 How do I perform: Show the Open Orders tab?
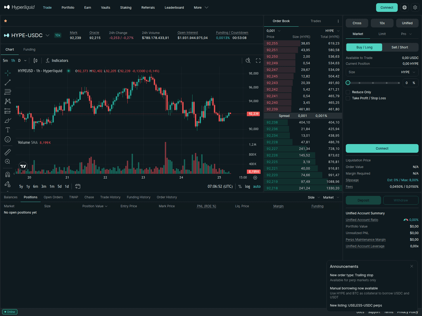coord(53,197)
